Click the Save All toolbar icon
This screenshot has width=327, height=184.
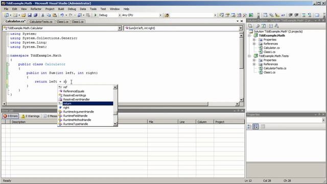(x=35, y=15)
